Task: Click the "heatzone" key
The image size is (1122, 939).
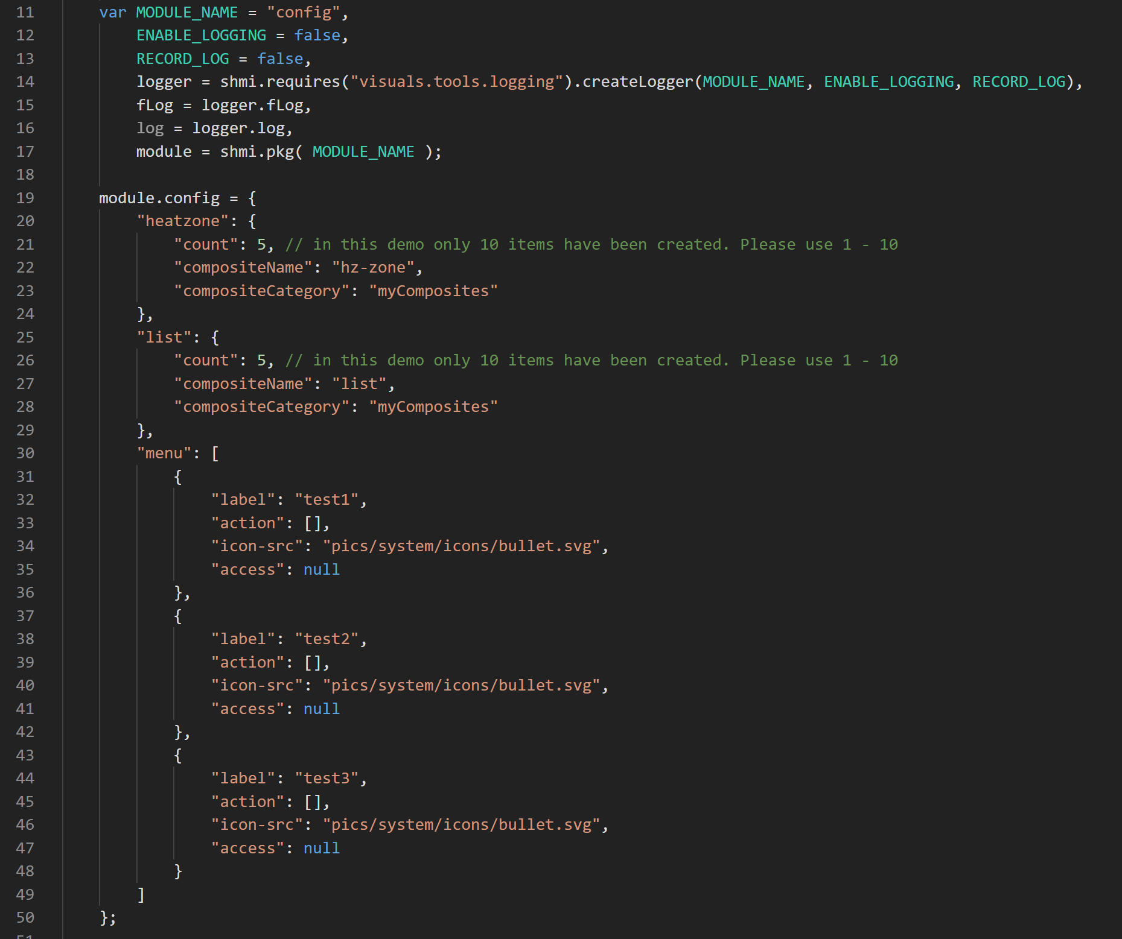Action: click(x=183, y=221)
